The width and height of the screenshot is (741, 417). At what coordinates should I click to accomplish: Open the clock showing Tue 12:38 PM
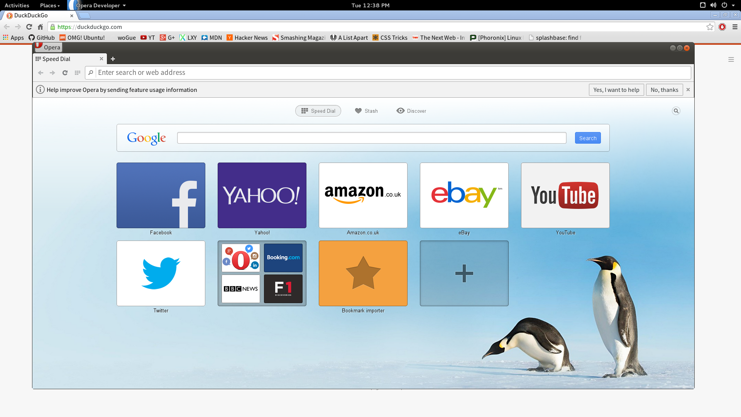pyautogui.click(x=370, y=5)
